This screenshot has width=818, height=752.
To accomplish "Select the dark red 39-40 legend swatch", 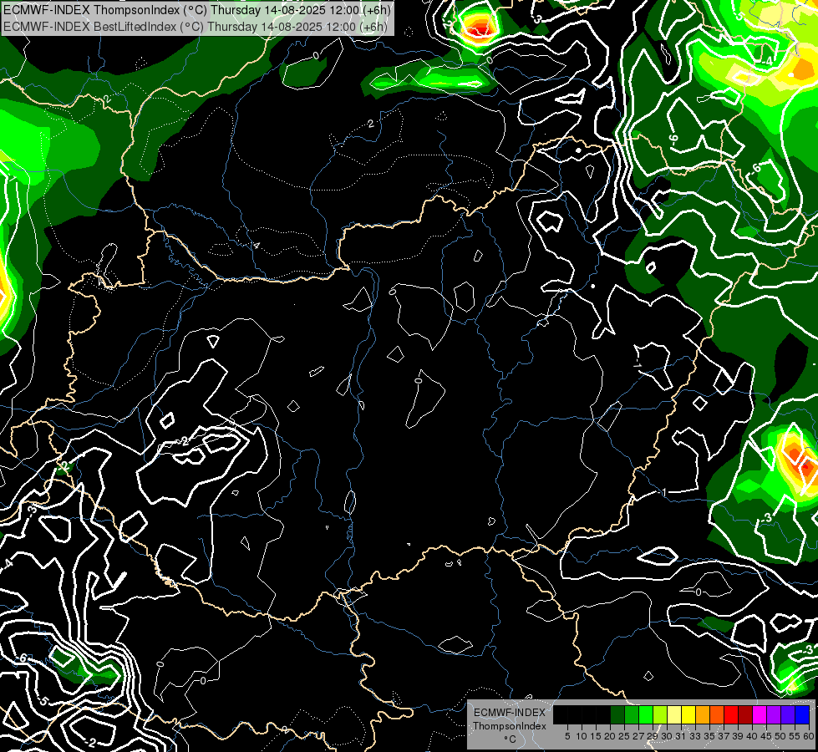I will [x=745, y=714].
